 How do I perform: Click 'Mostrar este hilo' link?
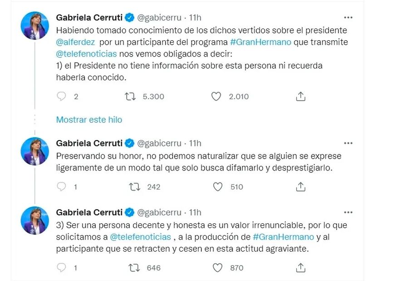(89, 120)
